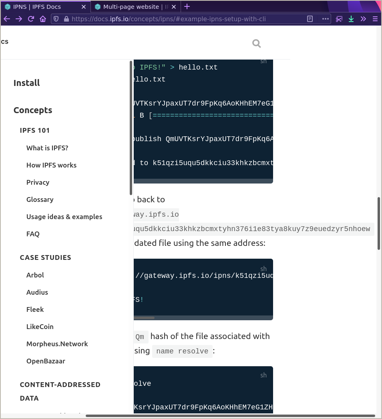This screenshot has width=382, height=419.
Task: Open the hamburger application menu
Action: click(375, 19)
